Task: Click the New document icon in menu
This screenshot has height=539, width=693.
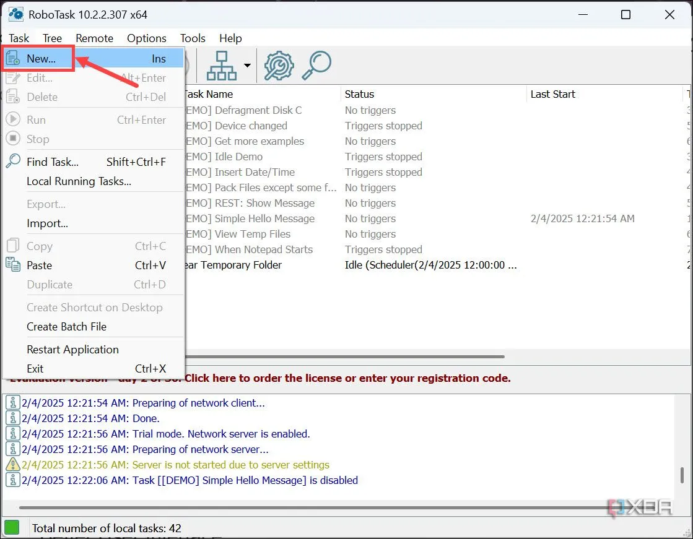Action: tap(13, 58)
